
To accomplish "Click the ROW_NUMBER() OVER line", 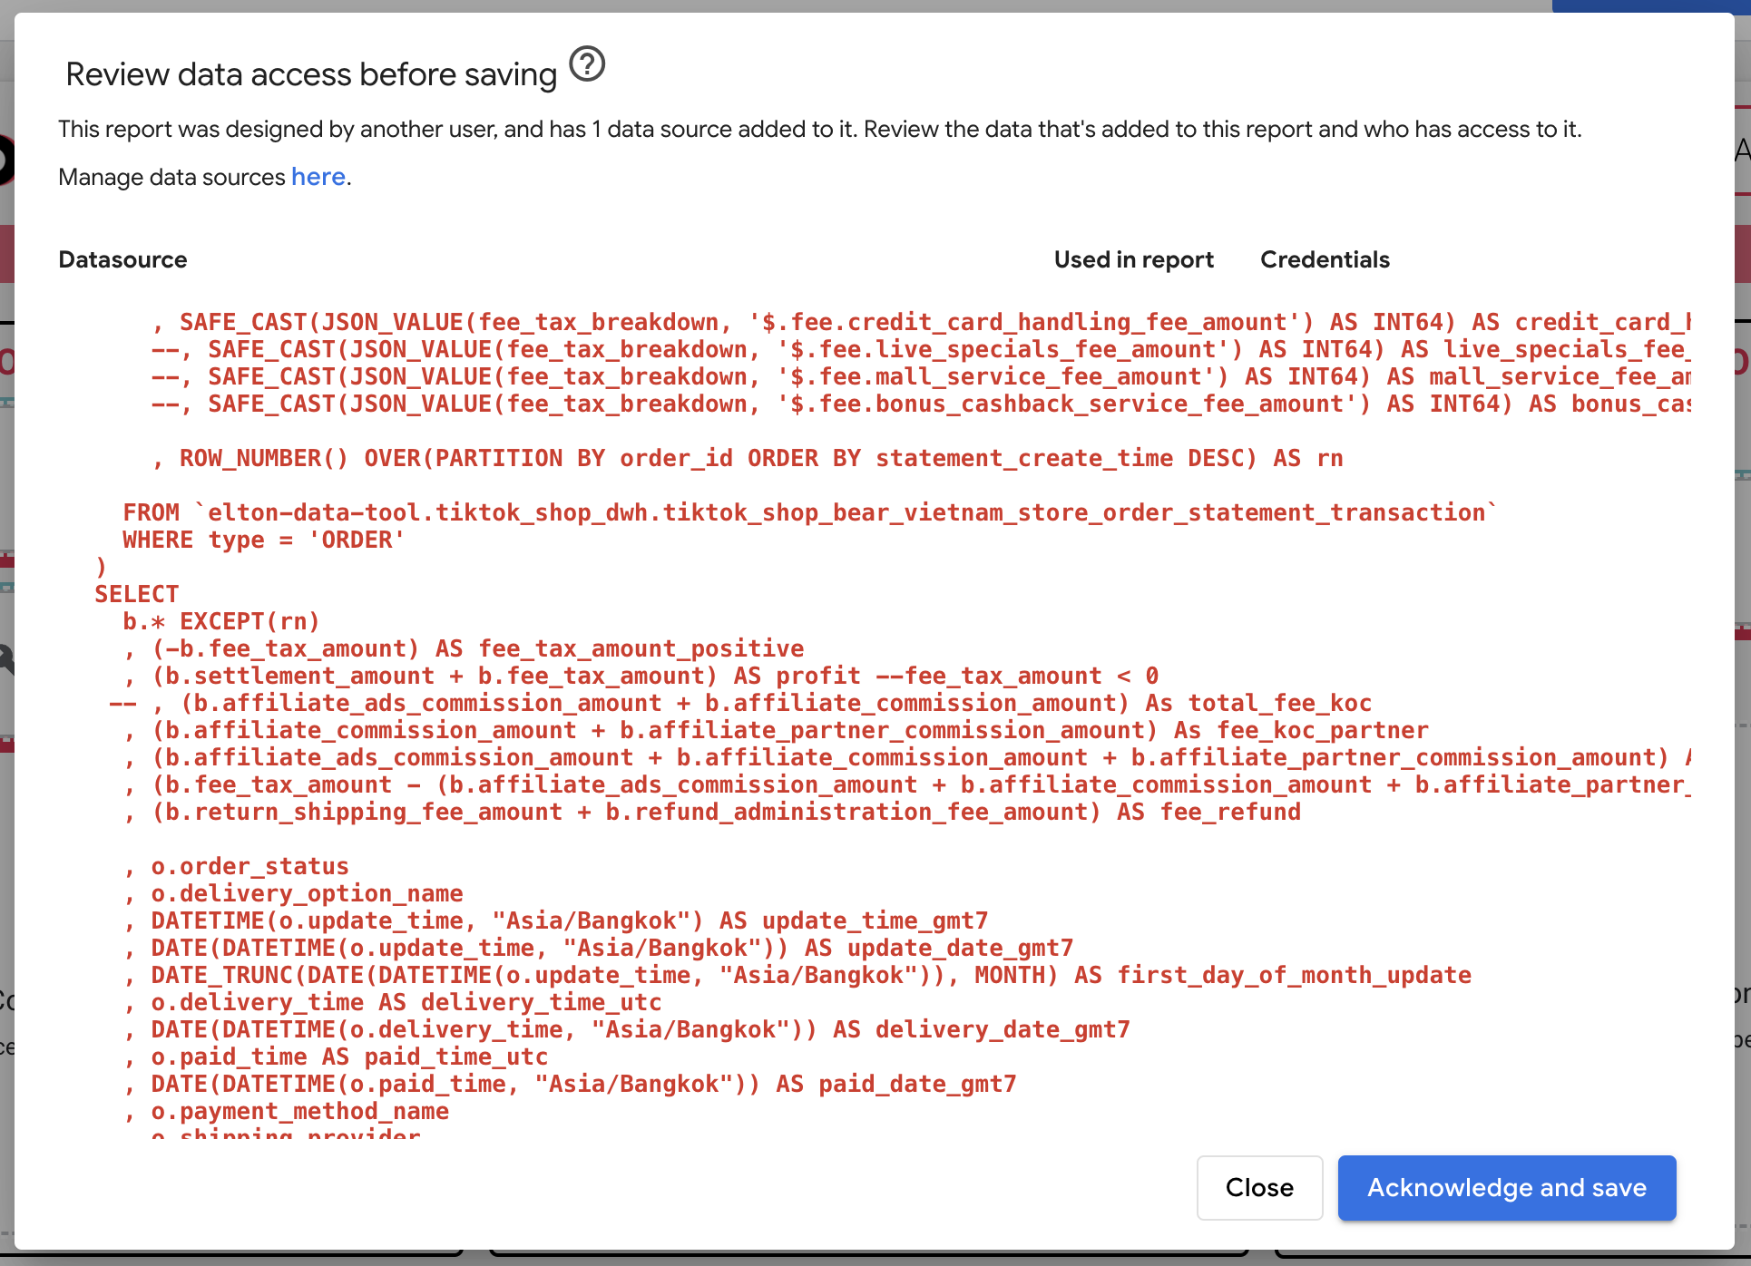I will [x=748, y=458].
